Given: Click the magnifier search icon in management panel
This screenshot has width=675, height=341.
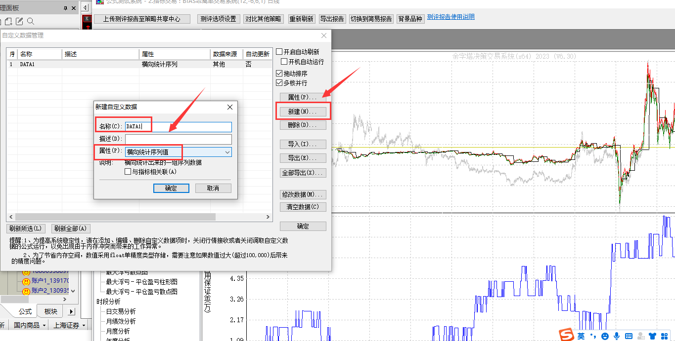Looking at the screenshot, I should click(31, 21).
